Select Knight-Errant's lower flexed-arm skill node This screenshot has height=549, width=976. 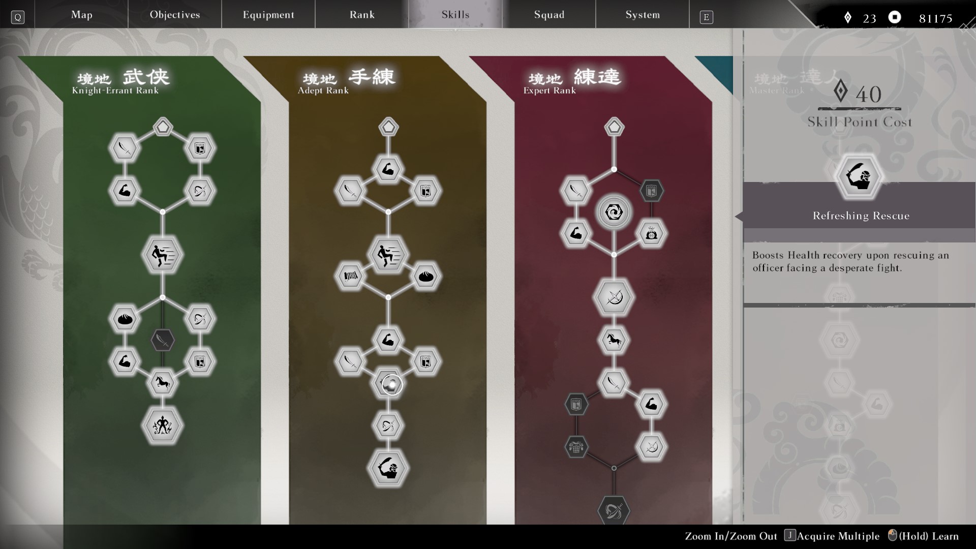pos(125,361)
